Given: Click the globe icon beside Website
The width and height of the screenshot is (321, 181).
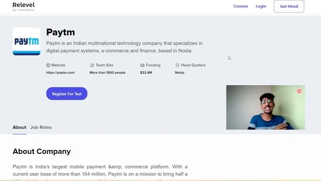Looking at the screenshot, I should (48, 65).
